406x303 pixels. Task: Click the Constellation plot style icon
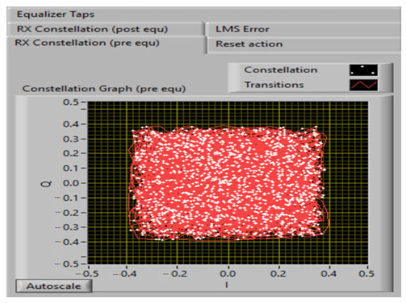tap(363, 70)
